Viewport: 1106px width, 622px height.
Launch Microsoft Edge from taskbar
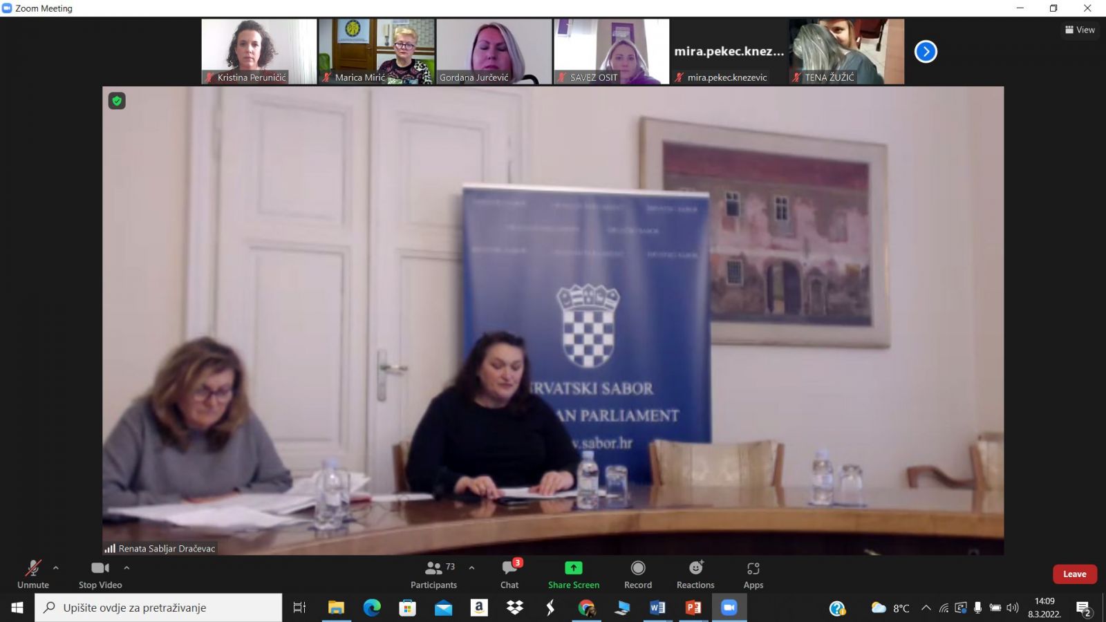pyautogui.click(x=372, y=607)
